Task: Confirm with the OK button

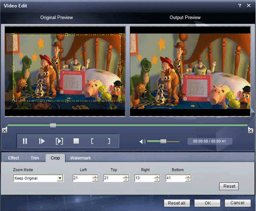Action: coord(207,203)
